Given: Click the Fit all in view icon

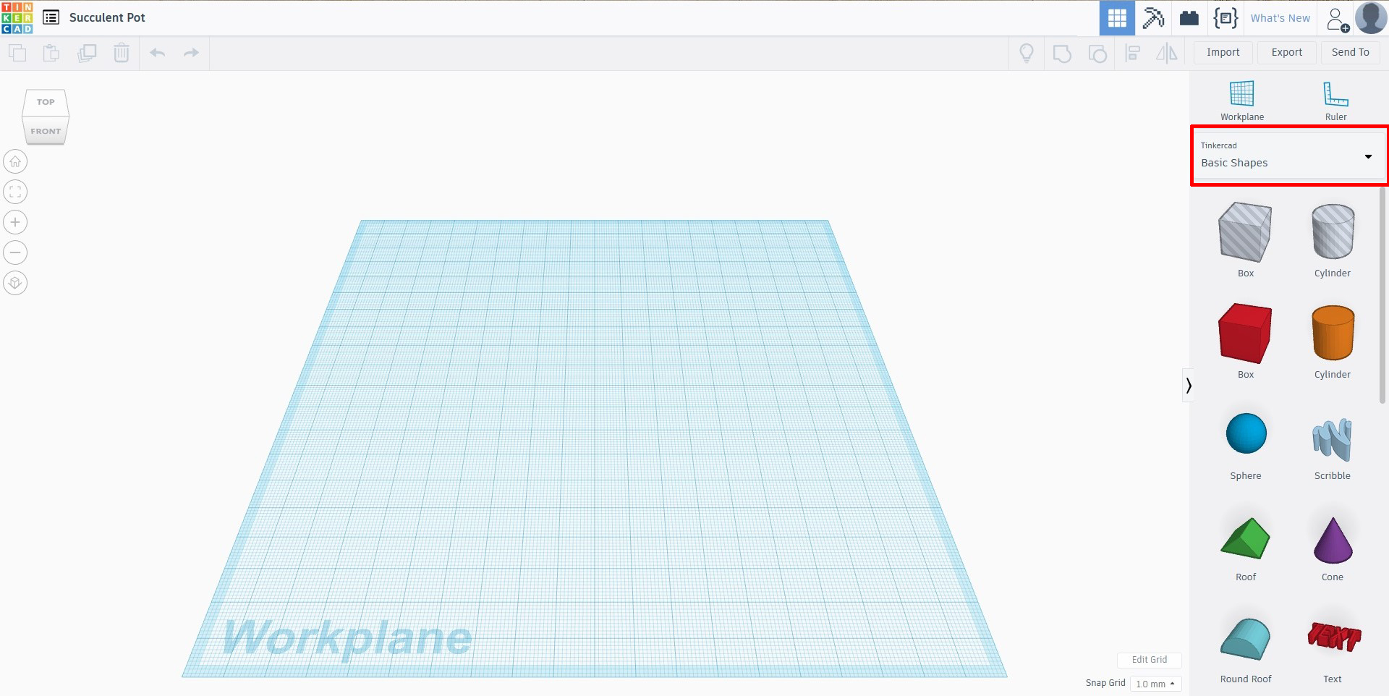Looking at the screenshot, I should (x=15, y=192).
